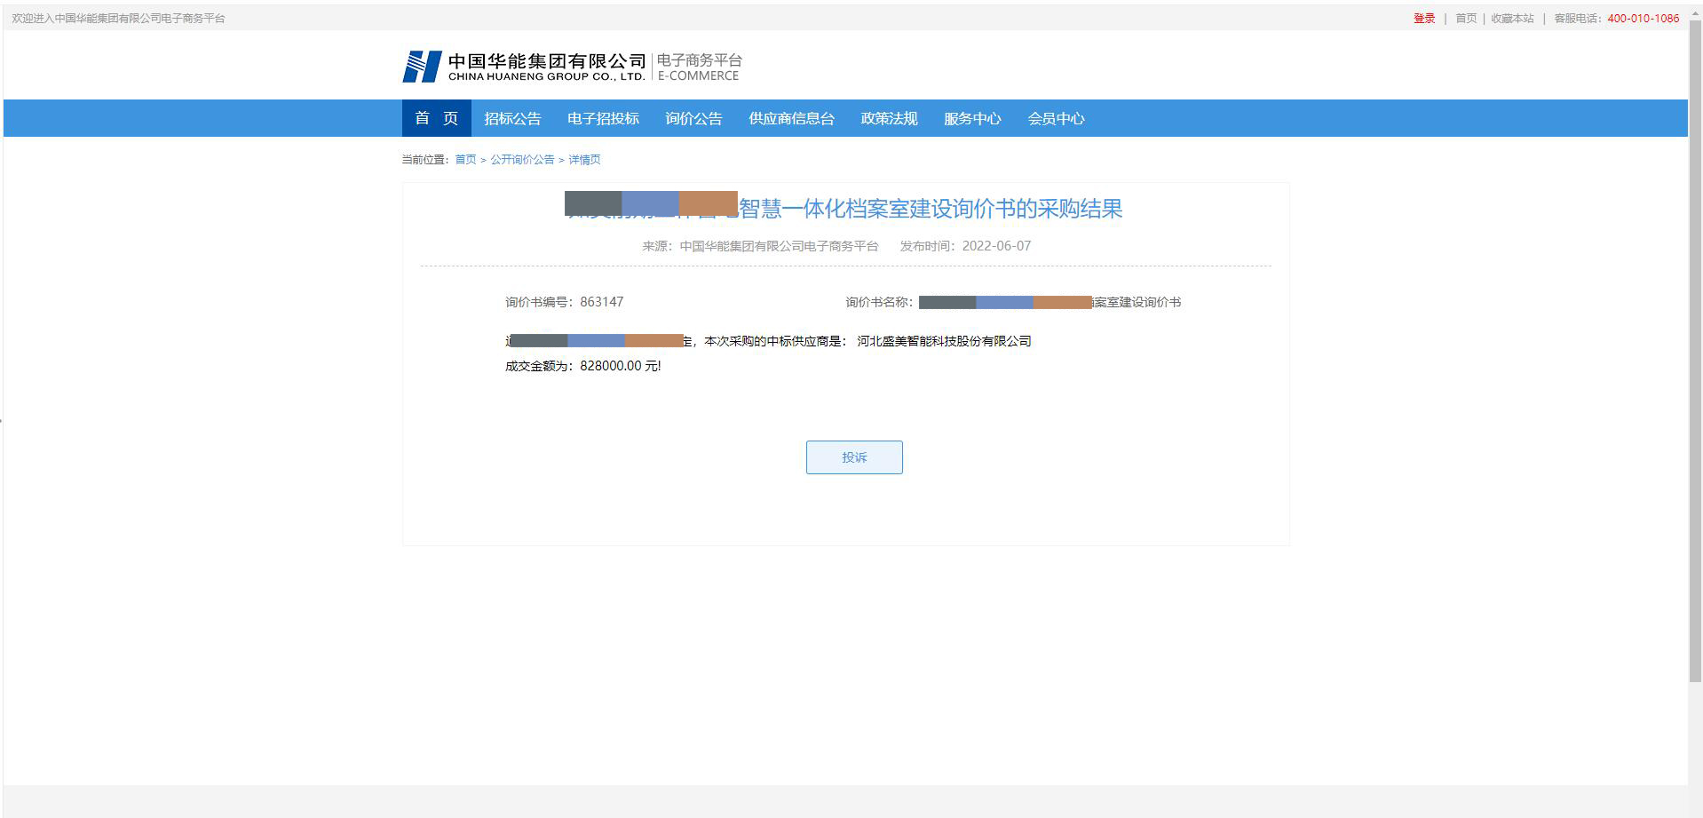Click the 详情页 breadcrumb link

[x=584, y=159]
